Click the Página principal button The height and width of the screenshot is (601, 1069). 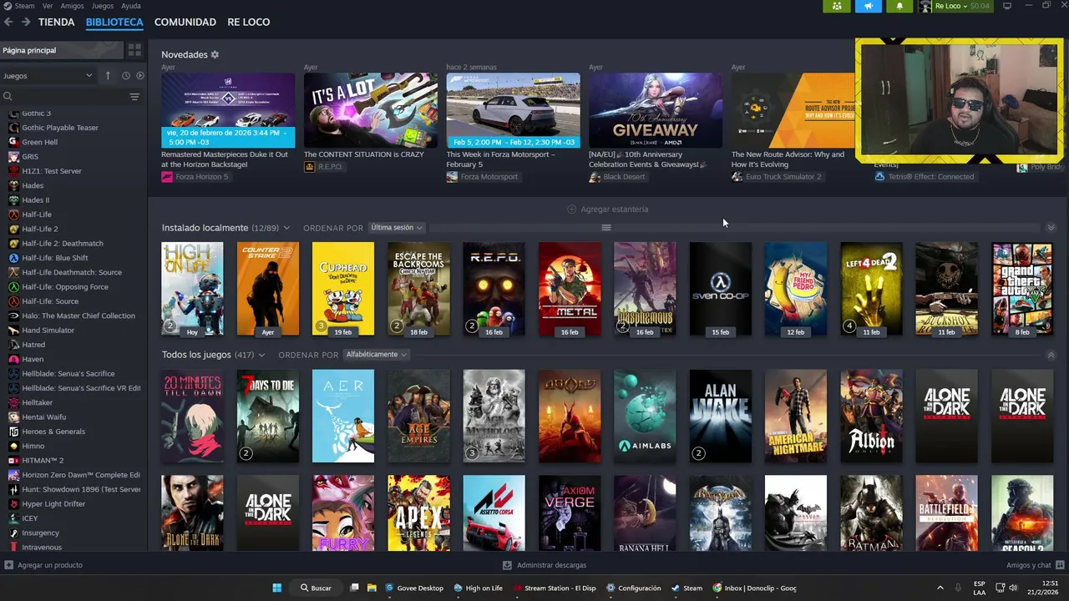tap(63, 50)
